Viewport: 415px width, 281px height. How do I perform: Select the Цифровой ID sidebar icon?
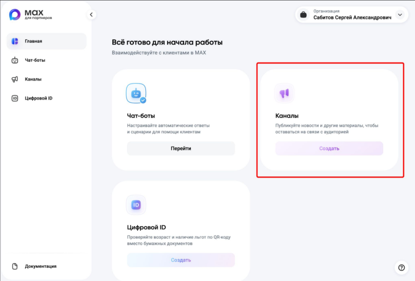point(15,98)
